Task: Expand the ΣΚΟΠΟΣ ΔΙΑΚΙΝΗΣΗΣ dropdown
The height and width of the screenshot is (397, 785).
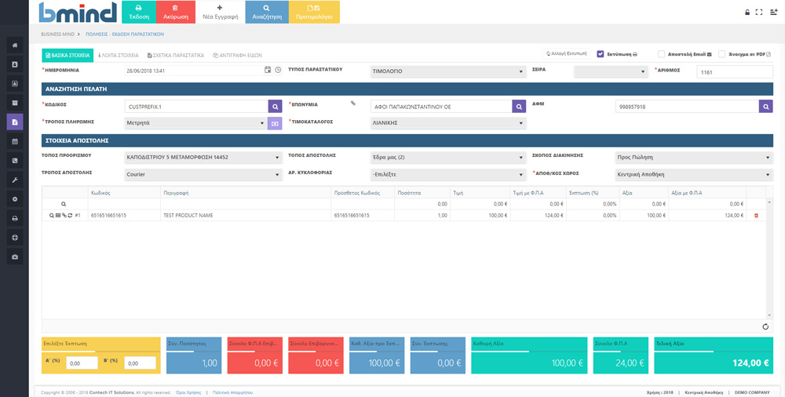Action: [x=693, y=158]
